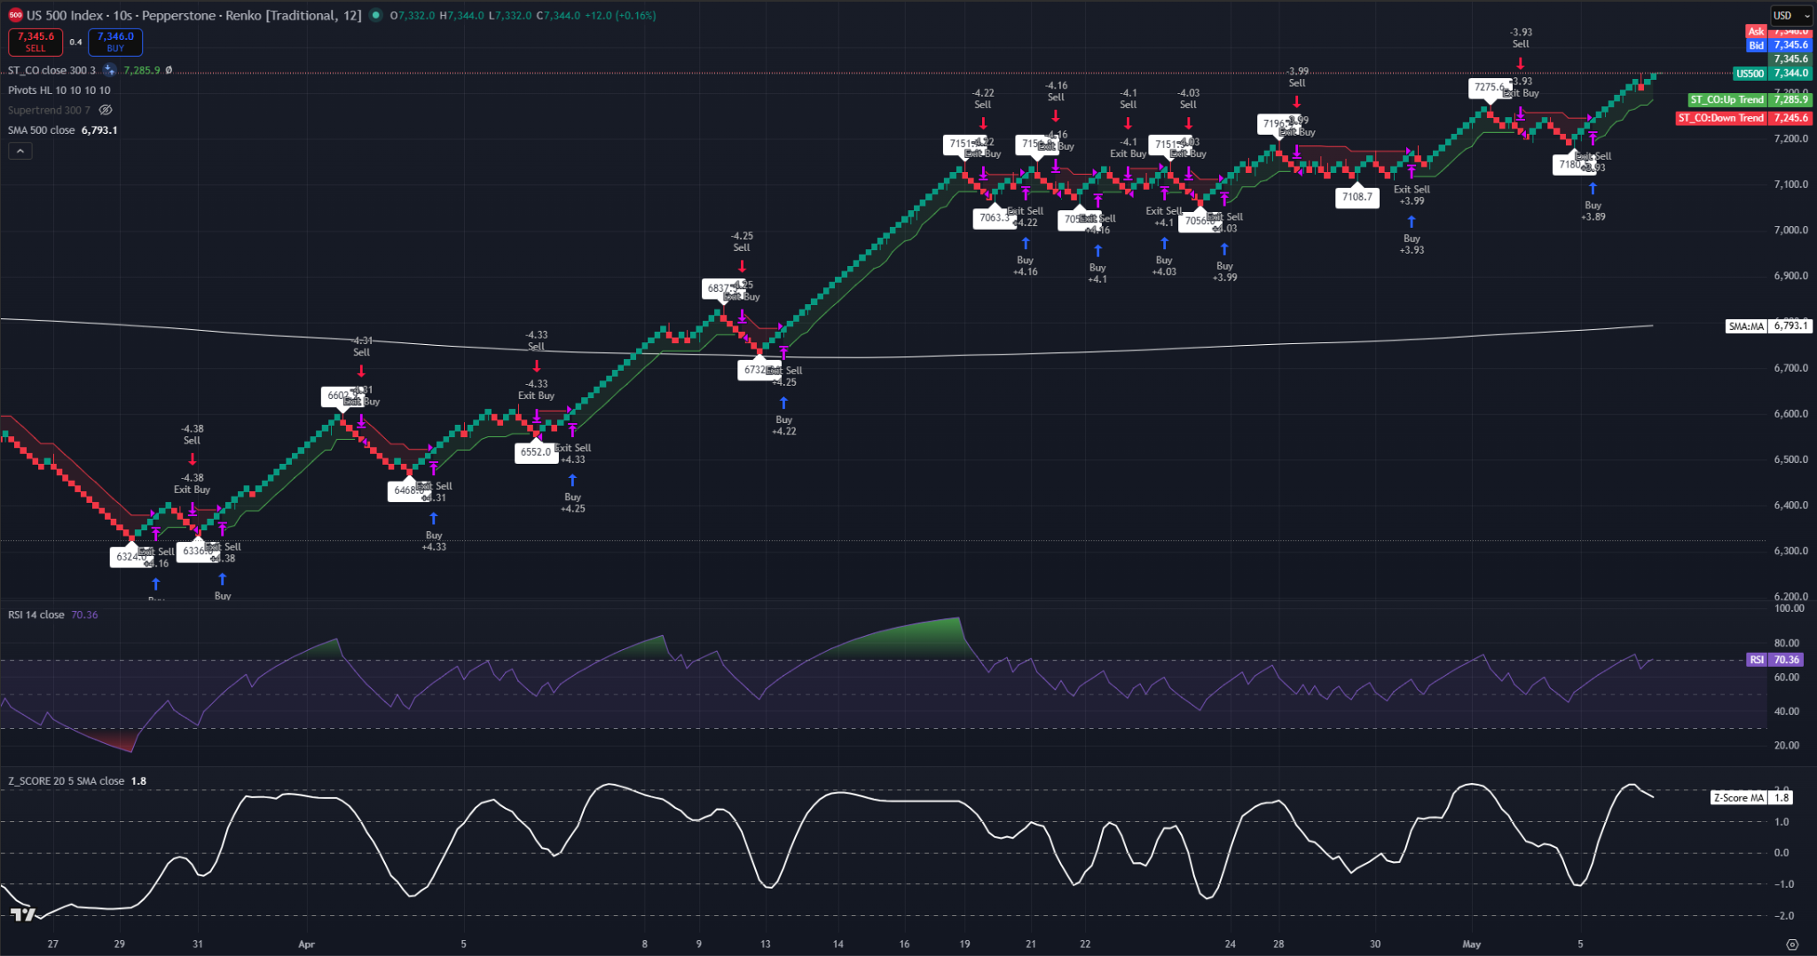
Task: Click the red Sell -4.22 arrow
Action: click(x=983, y=123)
